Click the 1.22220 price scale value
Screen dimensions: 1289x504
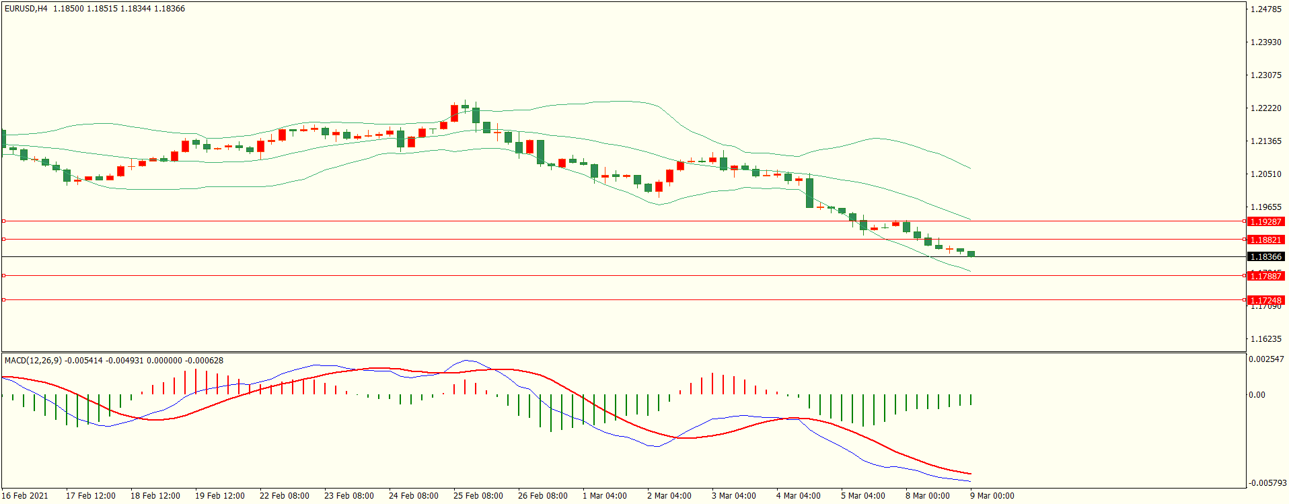(x=1265, y=108)
